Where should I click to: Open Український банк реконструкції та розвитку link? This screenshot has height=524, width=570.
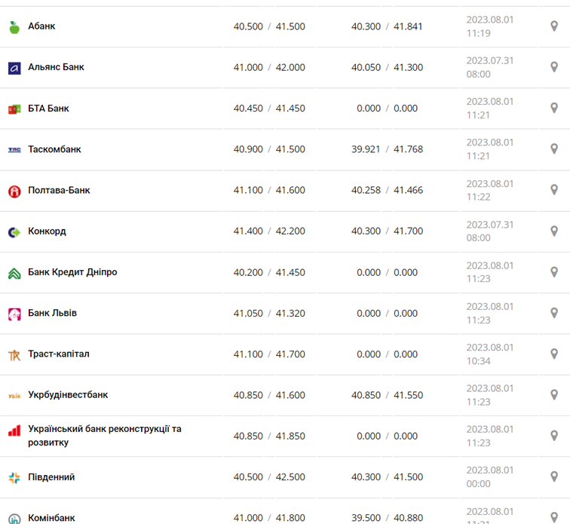104,436
